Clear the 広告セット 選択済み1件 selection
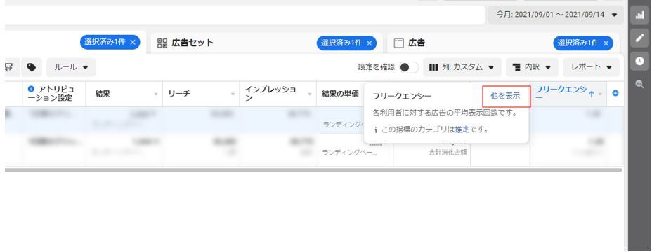The image size is (652, 252). pyautogui.click(x=370, y=43)
